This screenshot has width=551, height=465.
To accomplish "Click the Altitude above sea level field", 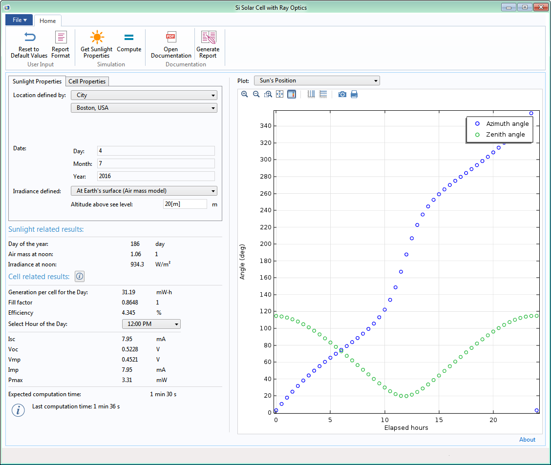I will (185, 204).
